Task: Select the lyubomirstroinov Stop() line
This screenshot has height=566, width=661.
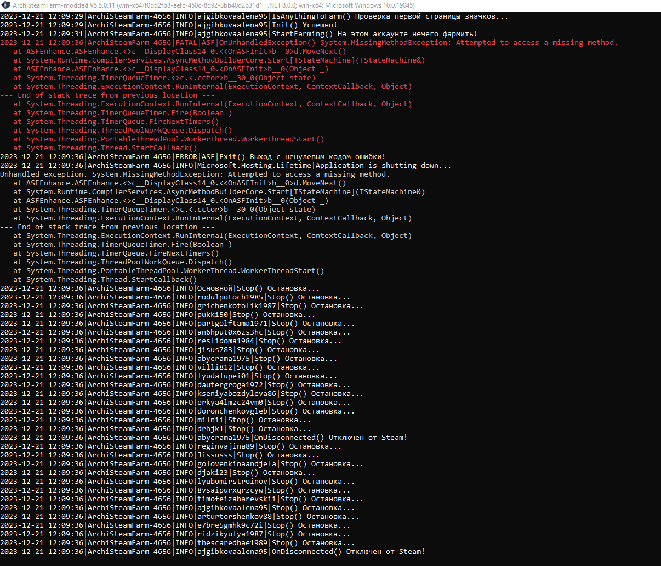Action: 178,482
